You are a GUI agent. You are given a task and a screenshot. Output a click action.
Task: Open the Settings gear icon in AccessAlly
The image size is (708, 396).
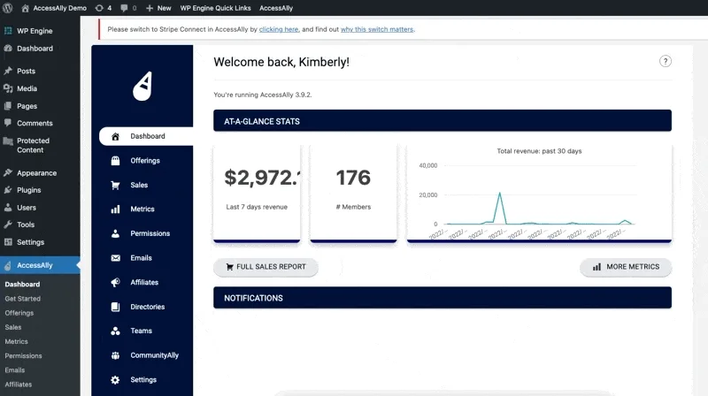tap(115, 380)
